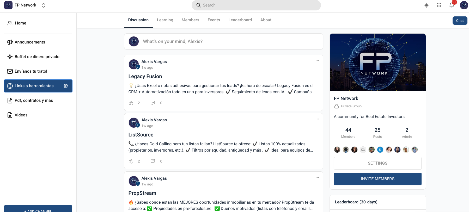This screenshot has width=469, height=212.
Task: Go to Home in the sidebar
Action: tap(38, 23)
